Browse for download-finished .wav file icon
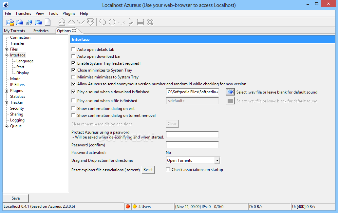Image resolution: width=338 pixels, height=213 pixels. tap(230, 92)
